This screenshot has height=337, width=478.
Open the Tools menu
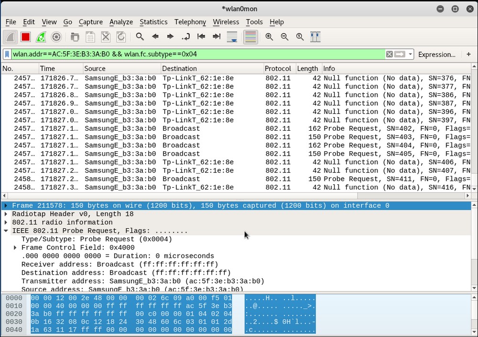pyautogui.click(x=254, y=22)
